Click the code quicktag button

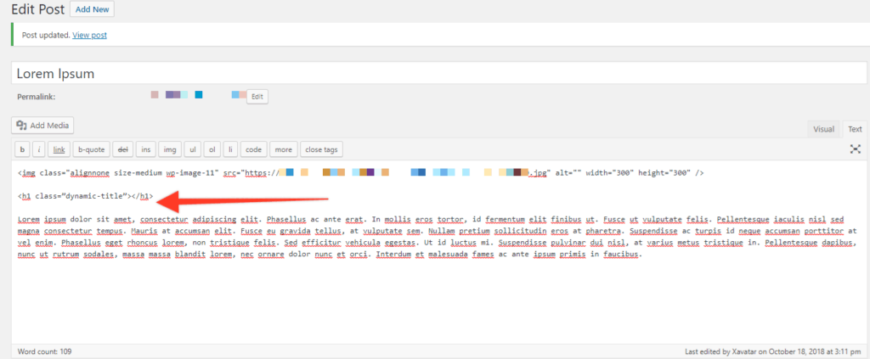click(253, 149)
